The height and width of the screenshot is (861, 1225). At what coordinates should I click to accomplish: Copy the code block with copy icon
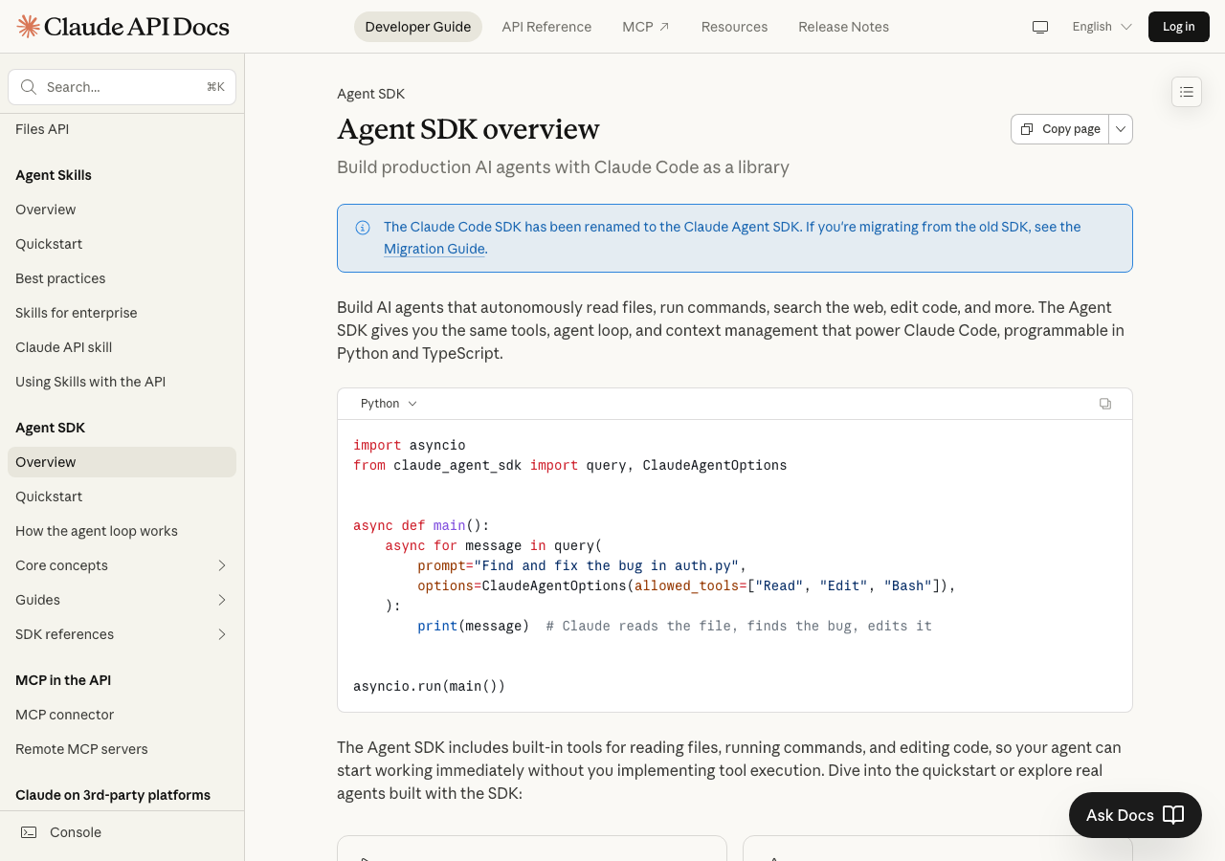pos(1105,404)
